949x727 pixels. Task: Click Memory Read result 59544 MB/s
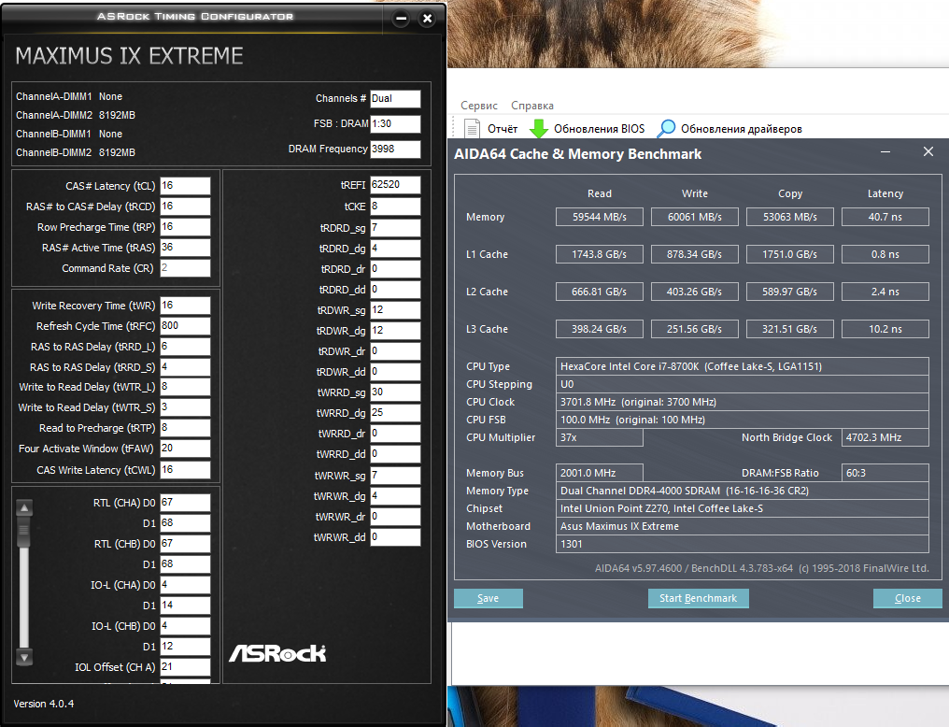tap(599, 217)
